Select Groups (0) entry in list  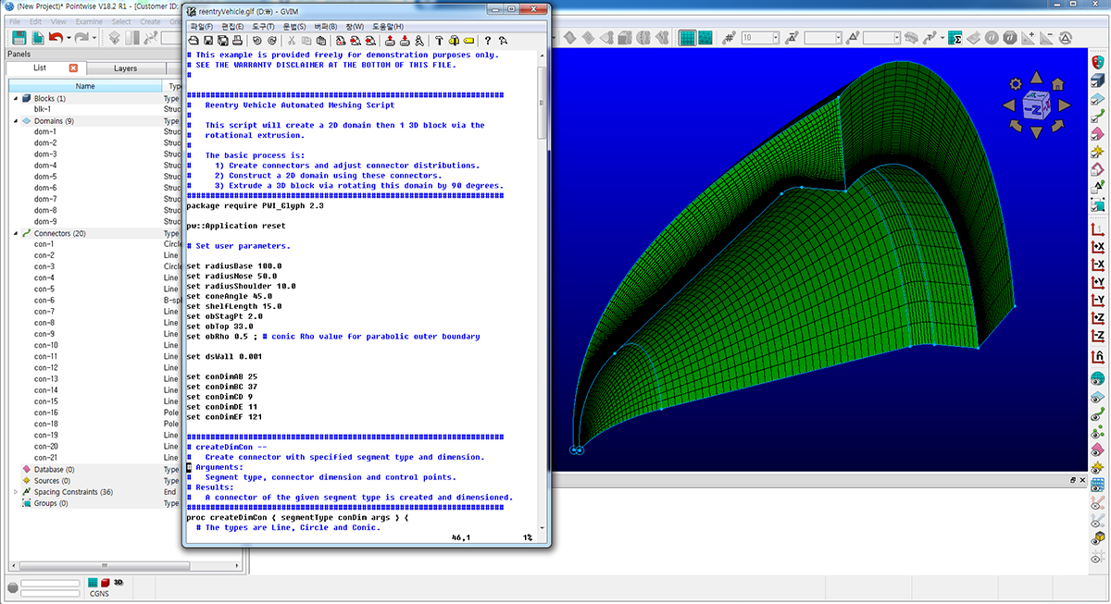[x=51, y=503]
